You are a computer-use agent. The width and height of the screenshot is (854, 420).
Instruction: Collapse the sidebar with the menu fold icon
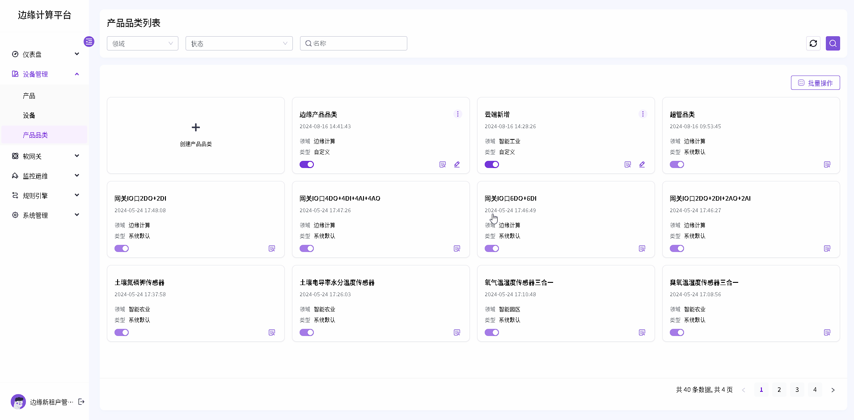pyautogui.click(x=89, y=42)
